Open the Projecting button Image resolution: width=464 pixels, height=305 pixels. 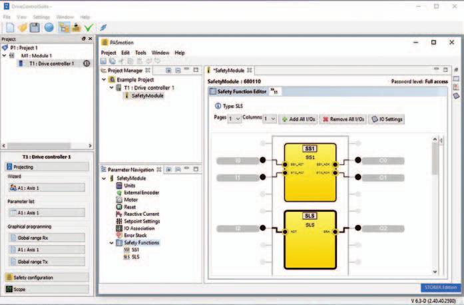pos(47,166)
